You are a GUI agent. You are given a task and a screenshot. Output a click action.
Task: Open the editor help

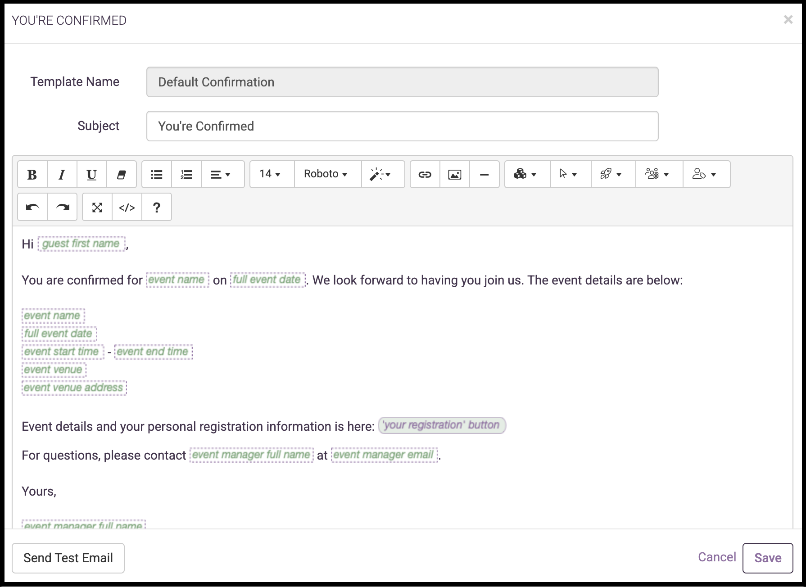pos(156,207)
